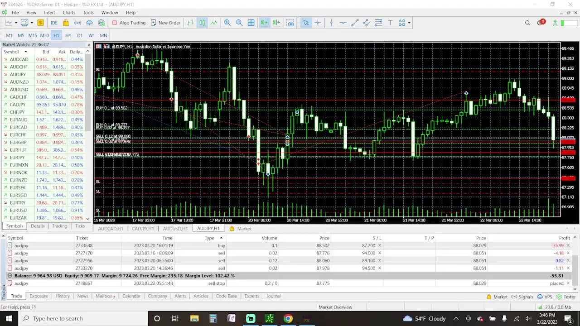Switch timeframe to M5
Image resolution: width=580 pixels, height=326 pixels.
click(21, 35)
